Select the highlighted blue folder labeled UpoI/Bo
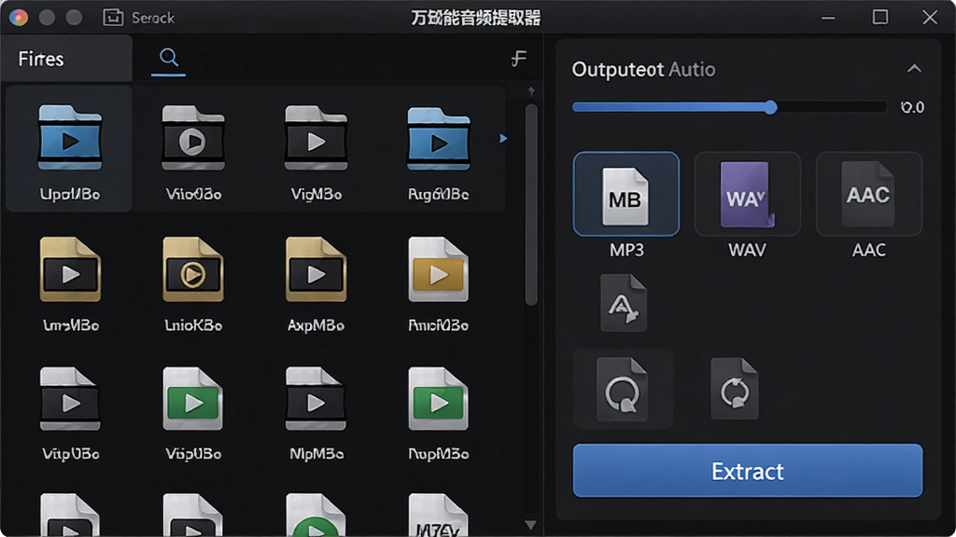956x537 pixels. pyautogui.click(x=69, y=149)
